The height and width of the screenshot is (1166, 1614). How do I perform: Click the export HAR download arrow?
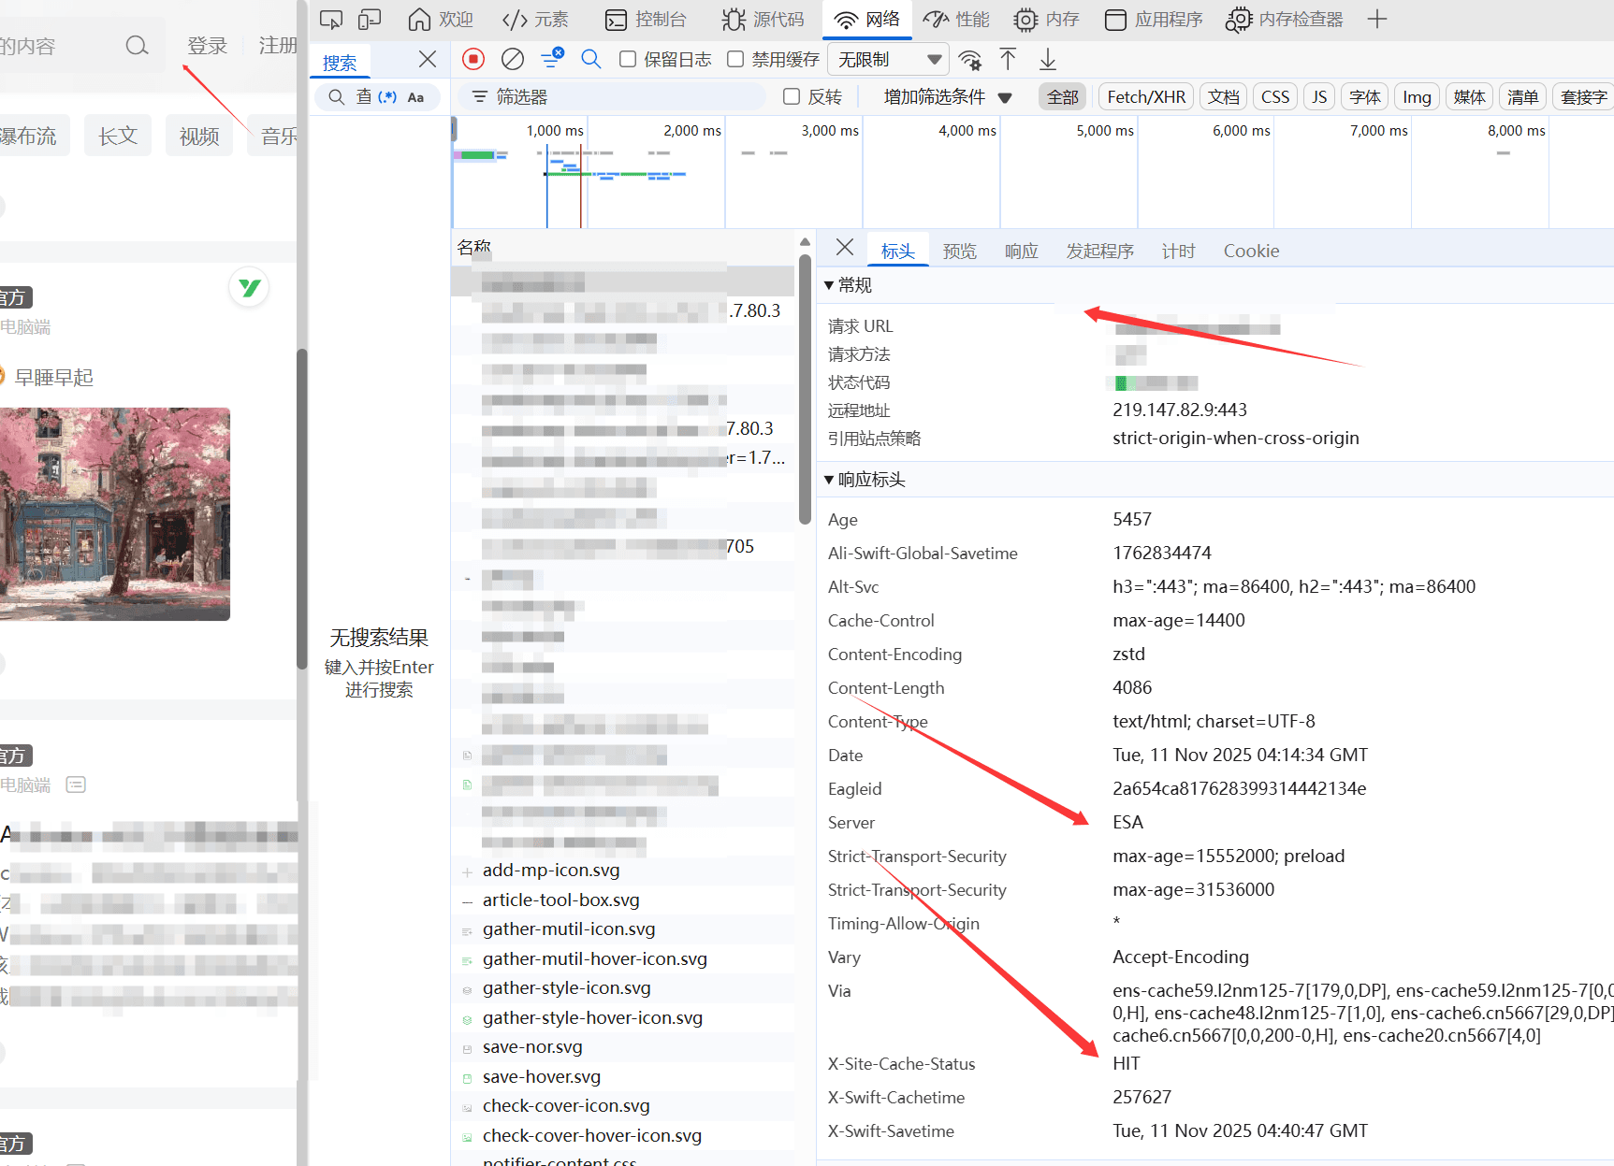pyautogui.click(x=1048, y=60)
